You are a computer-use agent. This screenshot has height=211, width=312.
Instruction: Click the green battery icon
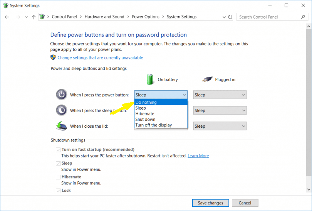150,79
